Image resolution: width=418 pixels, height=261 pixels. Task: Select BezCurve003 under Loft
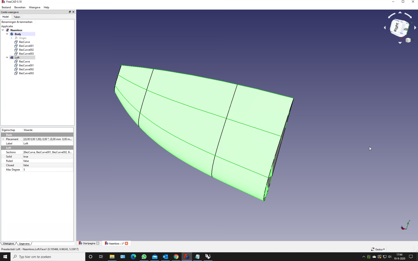coord(26,73)
